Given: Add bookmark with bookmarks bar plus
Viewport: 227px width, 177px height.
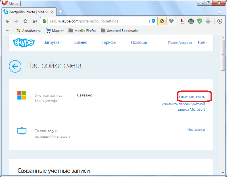Looking at the screenshot, I should [7, 31].
